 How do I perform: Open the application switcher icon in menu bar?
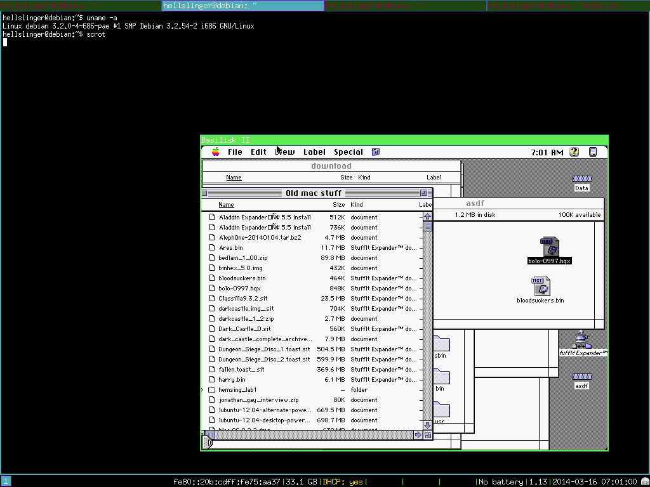pos(593,152)
